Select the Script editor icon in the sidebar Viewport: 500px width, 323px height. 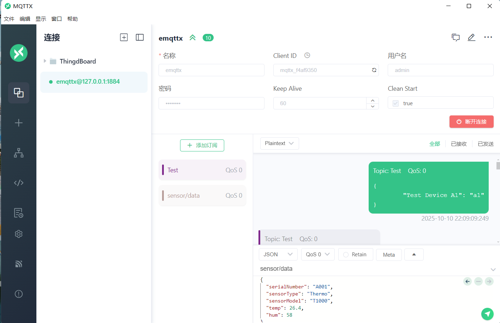coord(18,183)
